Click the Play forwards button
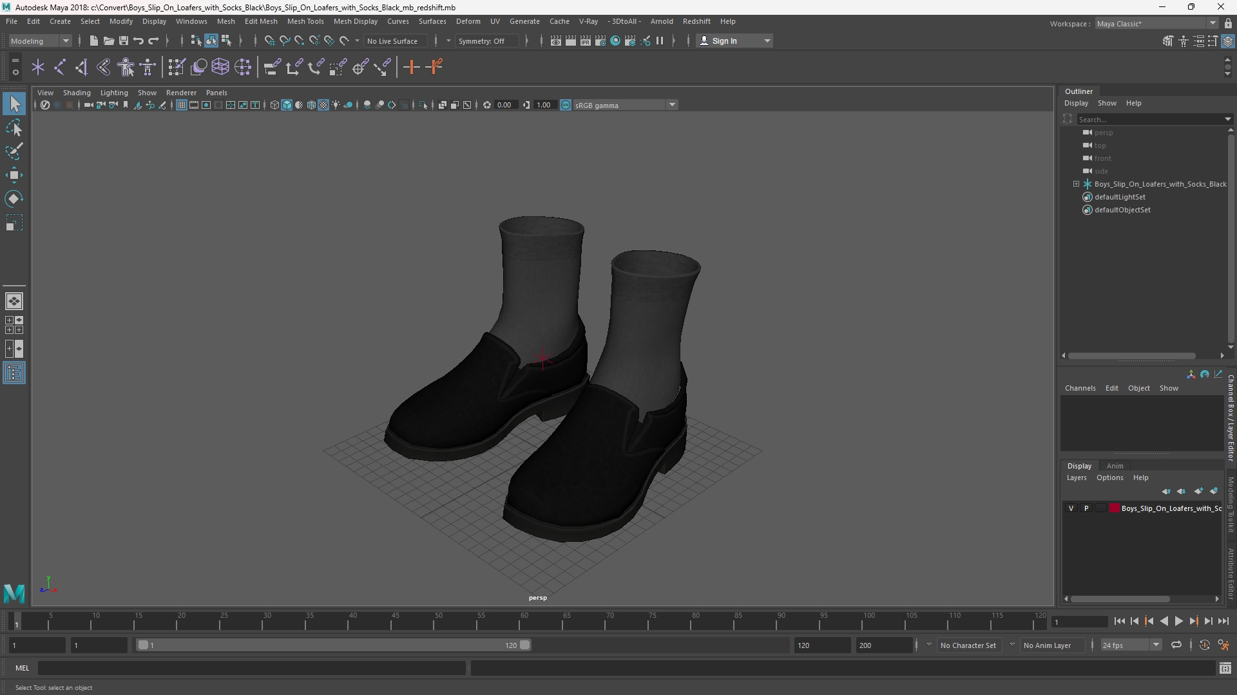Image resolution: width=1237 pixels, height=695 pixels. tap(1178, 622)
